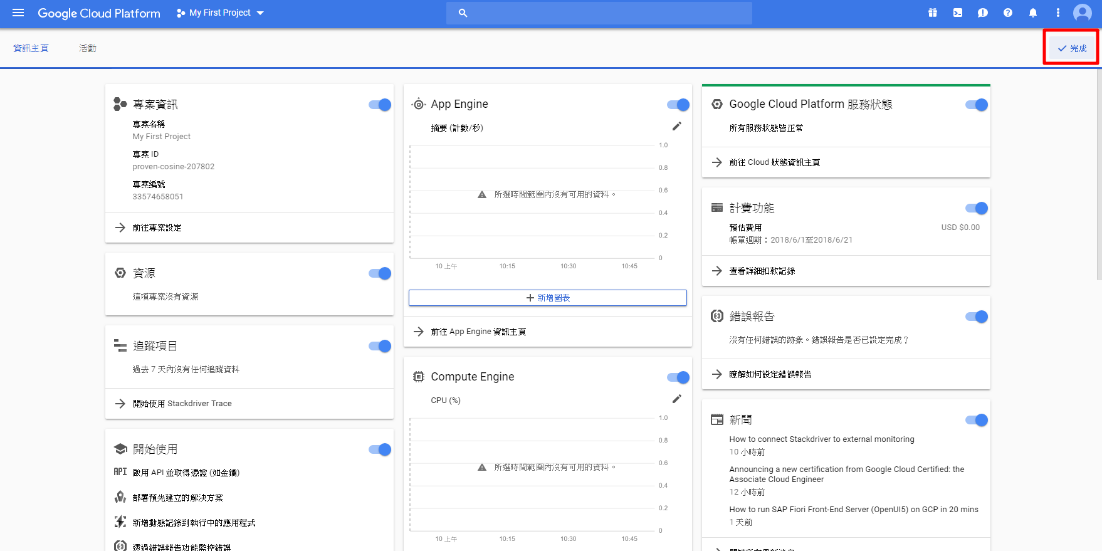The height and width of the screenshot is (551, 1102).
Task: Click the 計費功能 credit card icon
Action: (717, 207)
